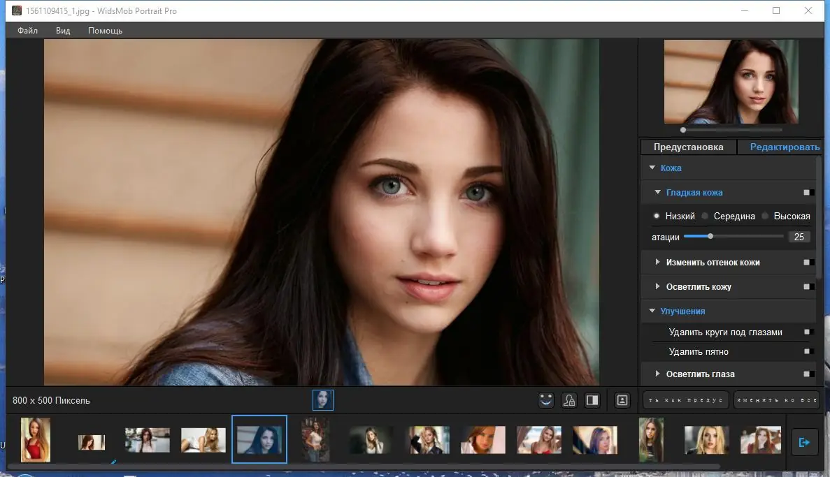Select the red dress photo thumbnail in filmstrip
The image size is (830, 477).
click(x=35, y=439)
